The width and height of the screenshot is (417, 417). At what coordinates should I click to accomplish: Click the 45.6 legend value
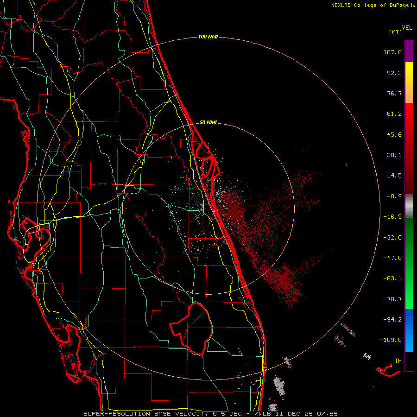pos(394,134)
